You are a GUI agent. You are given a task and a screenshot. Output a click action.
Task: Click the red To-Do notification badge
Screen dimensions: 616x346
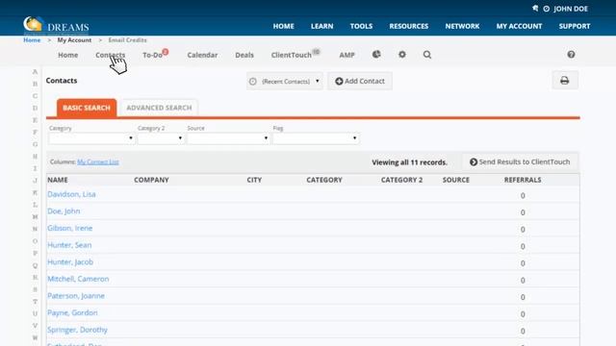point(166,52)
